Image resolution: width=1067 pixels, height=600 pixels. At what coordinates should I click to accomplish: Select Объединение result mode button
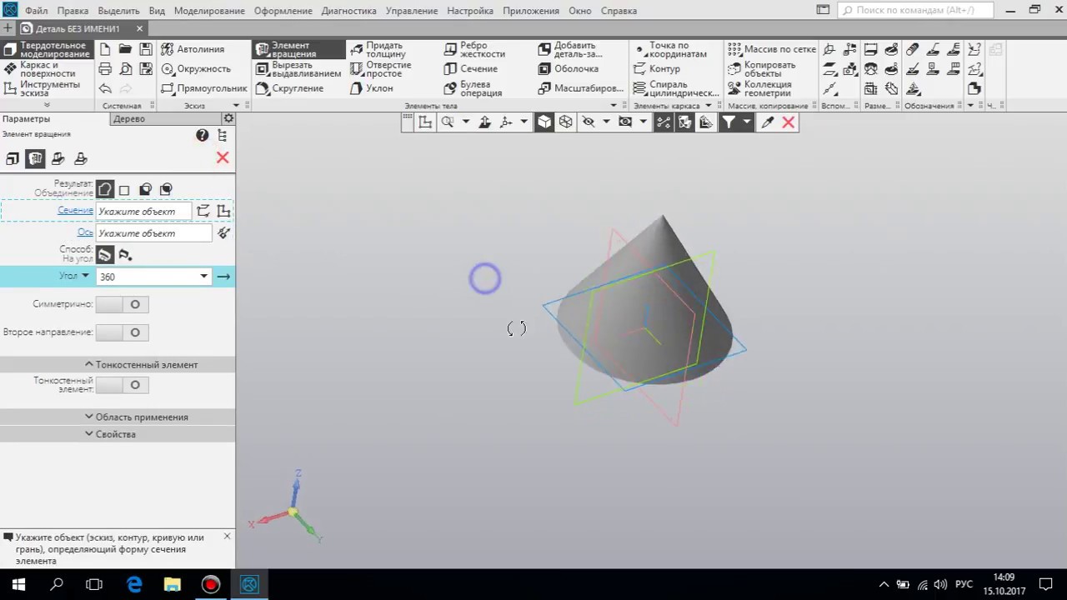104,189
